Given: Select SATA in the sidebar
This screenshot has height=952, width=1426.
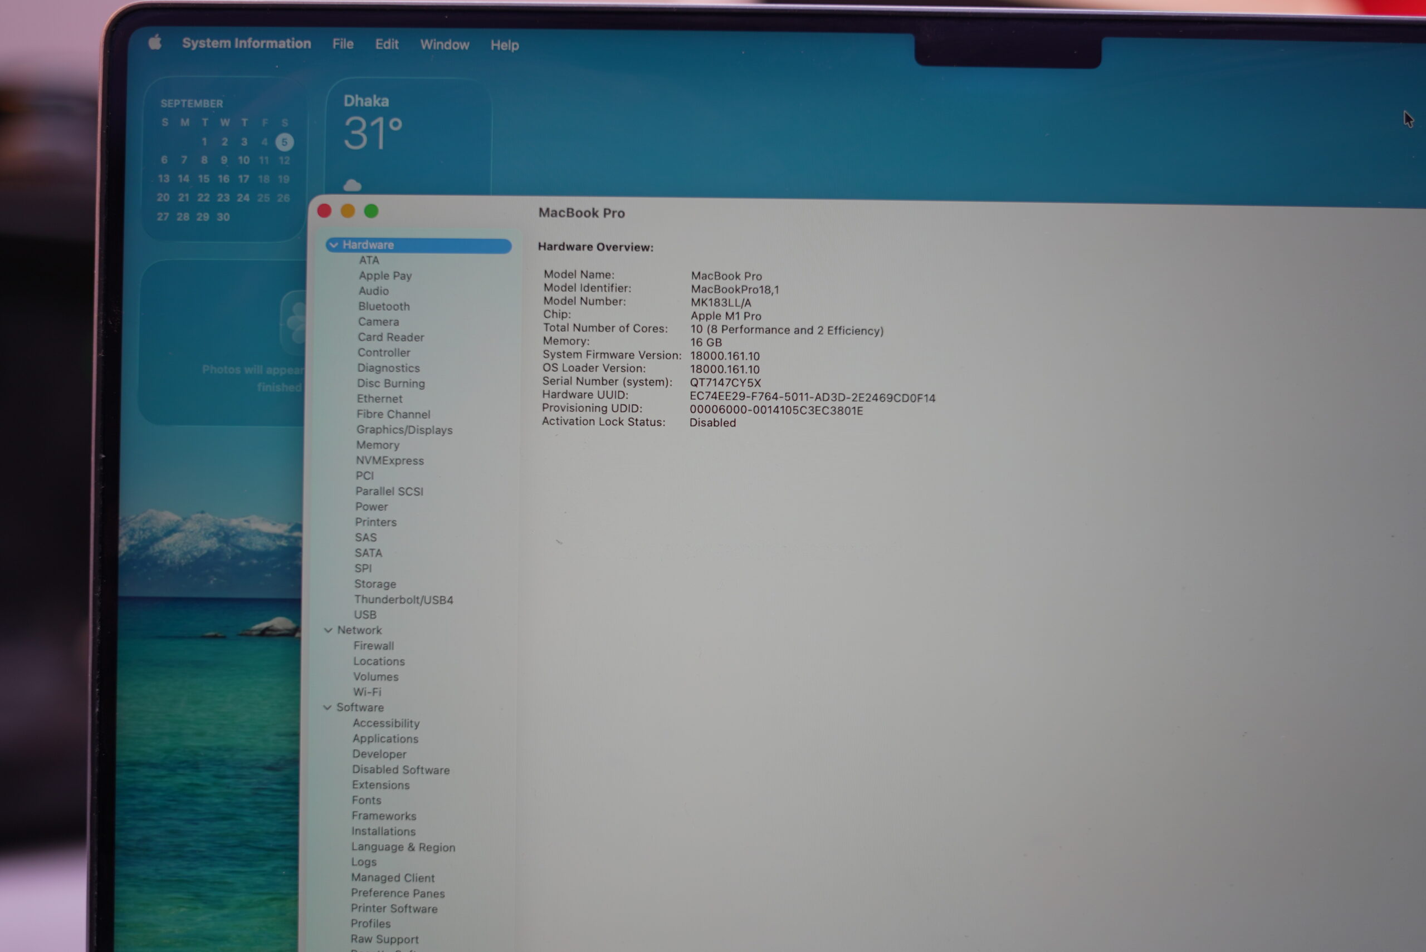Looking at the screenshot, I should point(368,553).
